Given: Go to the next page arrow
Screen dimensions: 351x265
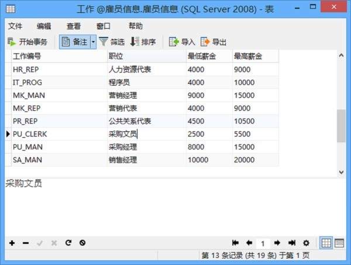Looking at the screenshot, I should click(277, 243).
